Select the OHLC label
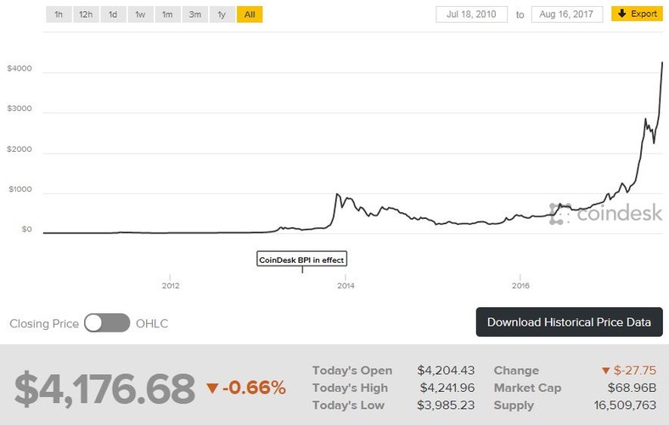This screenshot has height=425, width=669. [153, 323]
